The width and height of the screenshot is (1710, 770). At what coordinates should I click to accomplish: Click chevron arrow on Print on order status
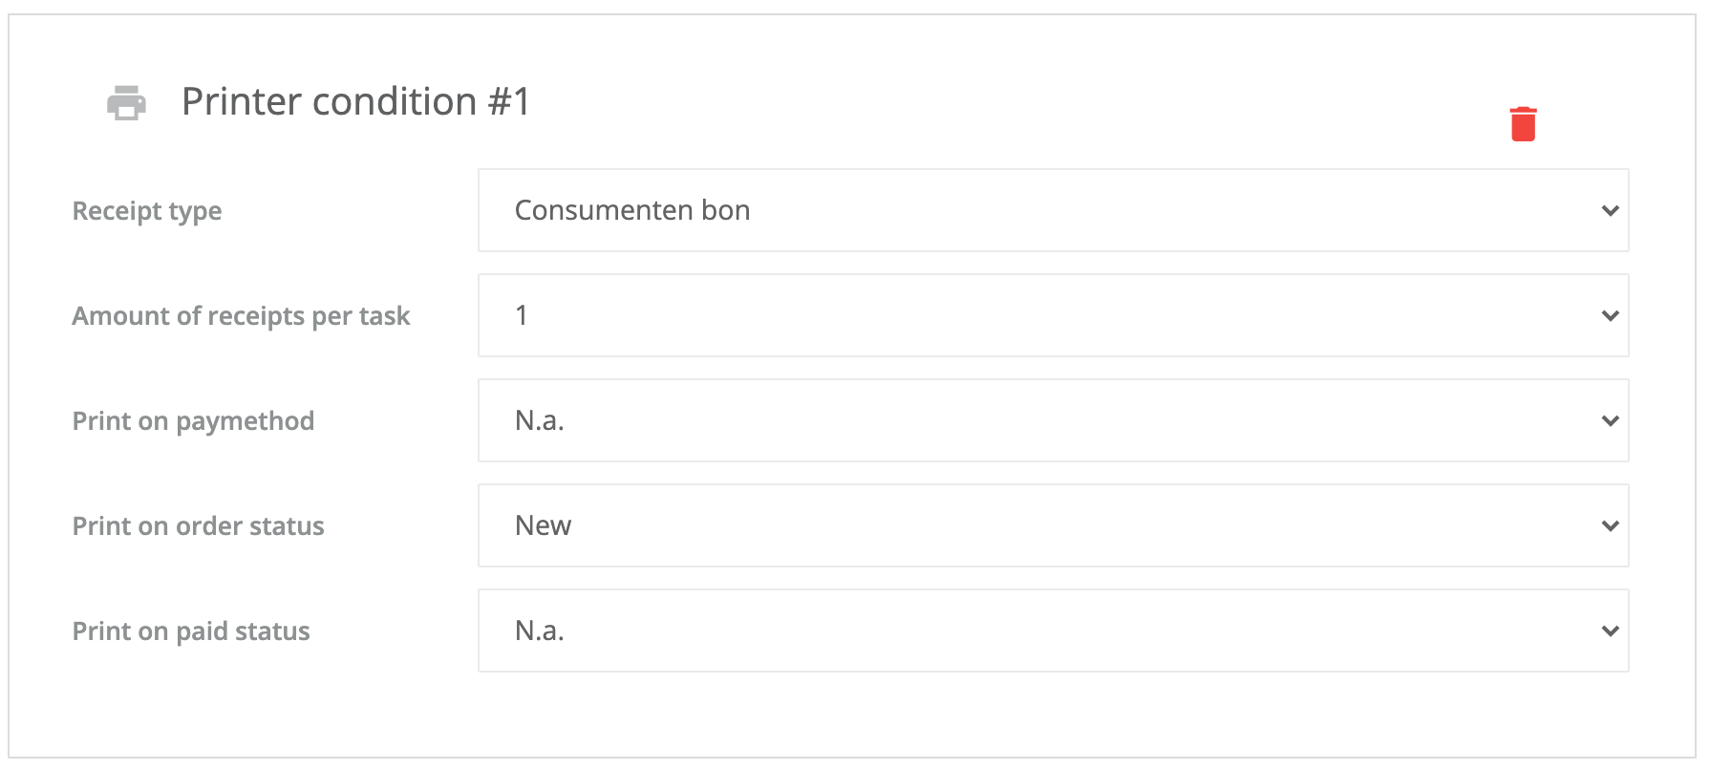[1610, 526]
